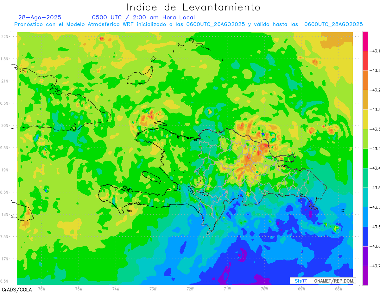Click the "21N" latitude label
Screen dimensions: 380x293
5,81
